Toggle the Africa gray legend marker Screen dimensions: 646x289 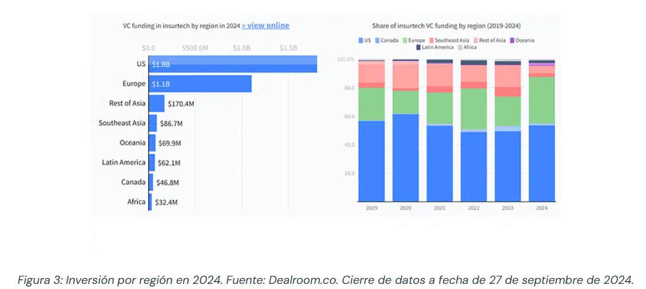click(x=459, y=47)
